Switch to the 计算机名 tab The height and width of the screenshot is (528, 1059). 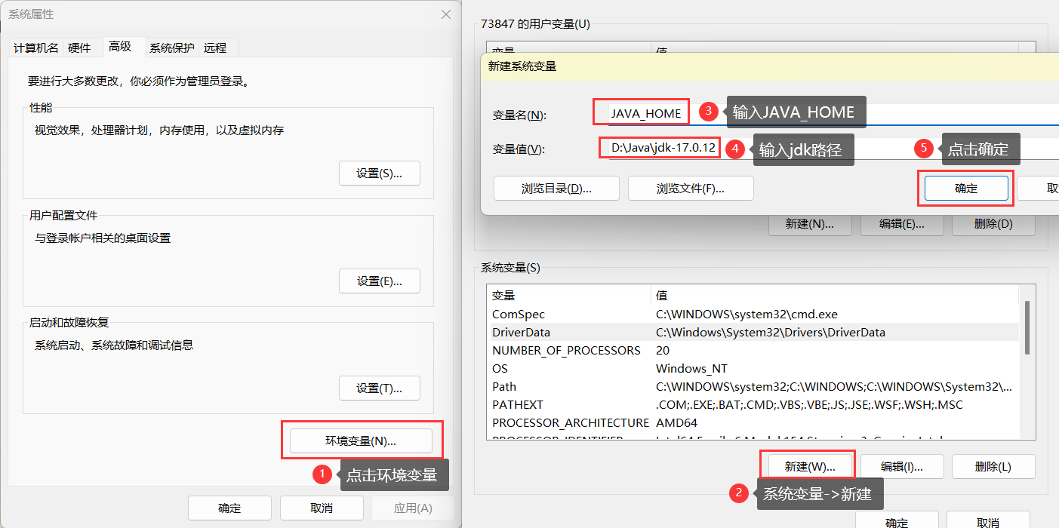[x=35, y=48]
